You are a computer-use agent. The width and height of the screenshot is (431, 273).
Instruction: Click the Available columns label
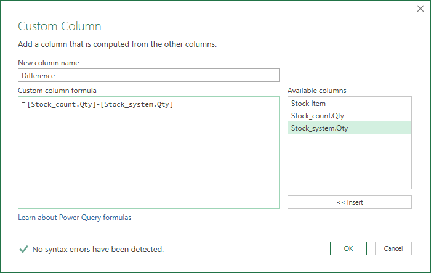point(317,91)
